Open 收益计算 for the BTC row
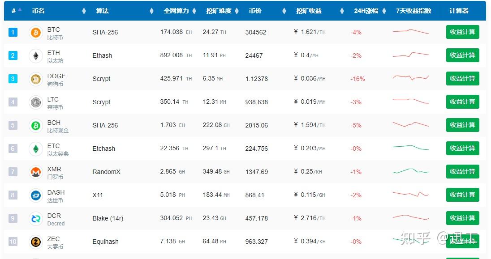This screenshot has height=259, width=491. [x=462, y=32]
